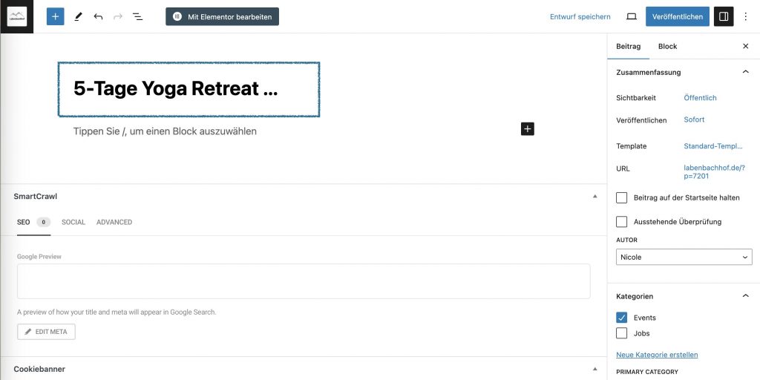Switch to the Block tab

click(667, 46)
